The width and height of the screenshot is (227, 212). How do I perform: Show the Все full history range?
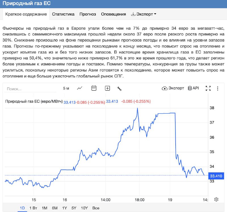tap(96, 208)
